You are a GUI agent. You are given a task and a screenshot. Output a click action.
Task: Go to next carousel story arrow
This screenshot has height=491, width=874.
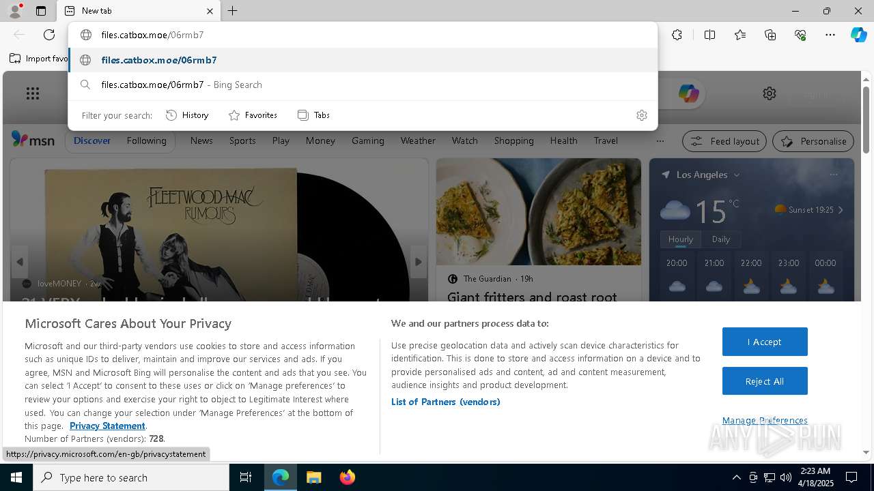pyautogui.click(x=418, y=262)
